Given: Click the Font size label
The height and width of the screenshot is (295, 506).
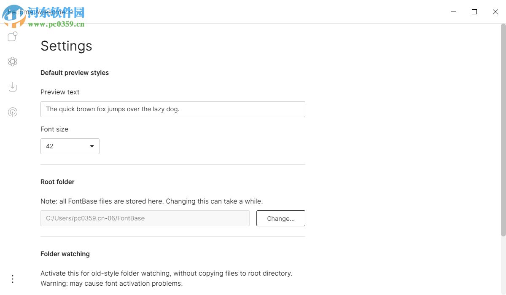Looking at the screenshot, I should (x=54, y=129).
